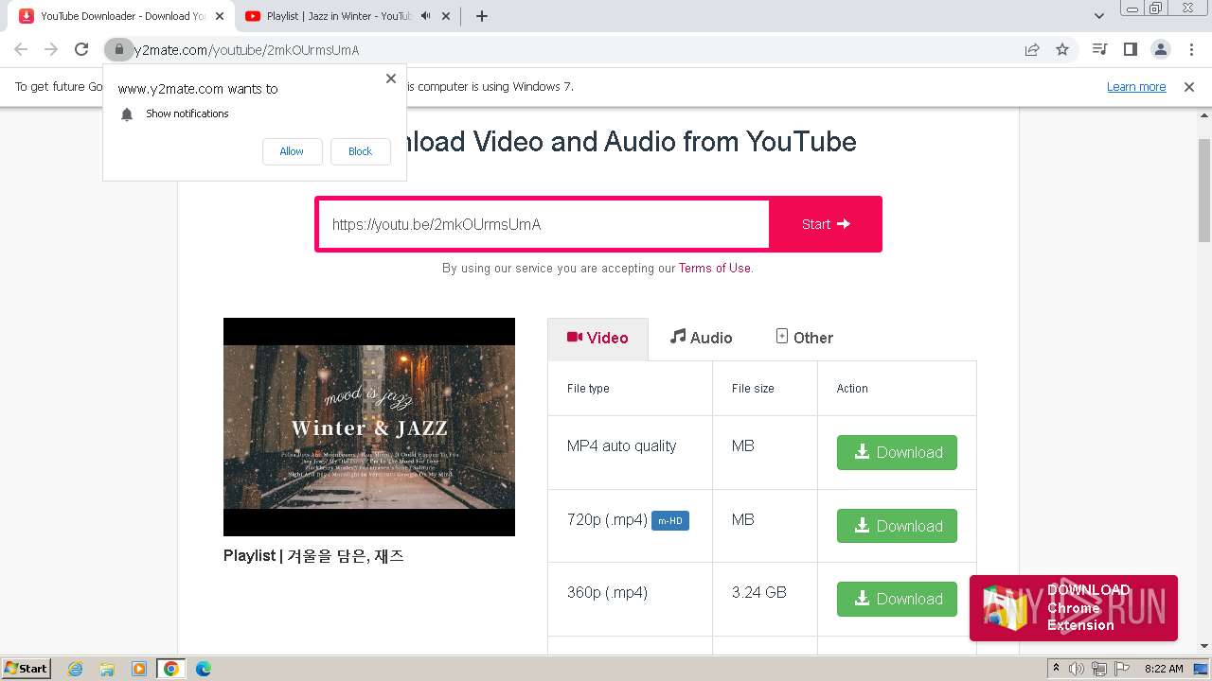Switch to YouTube Downloader tab
The image size is (1212, 681).
click(122, 16)
